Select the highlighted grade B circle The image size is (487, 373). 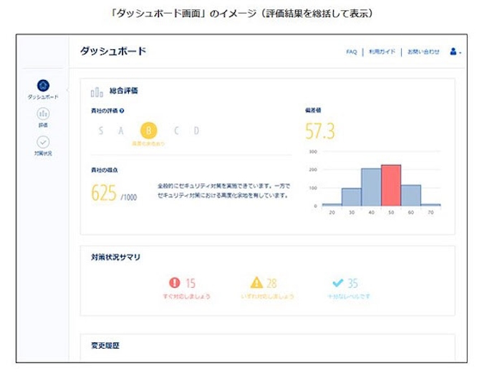149,131
